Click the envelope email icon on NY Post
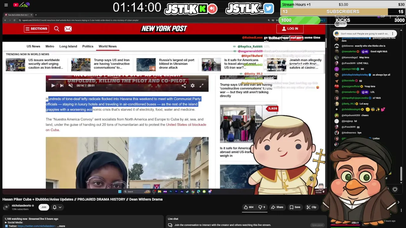 (68, 29)
